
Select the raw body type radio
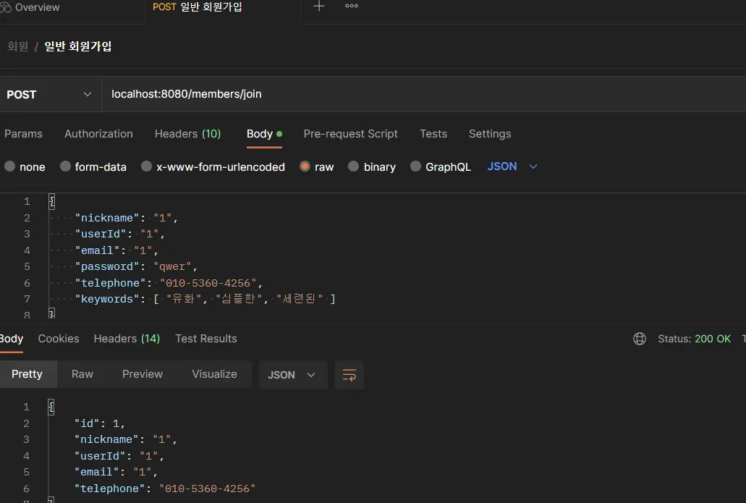click(305, 166)
